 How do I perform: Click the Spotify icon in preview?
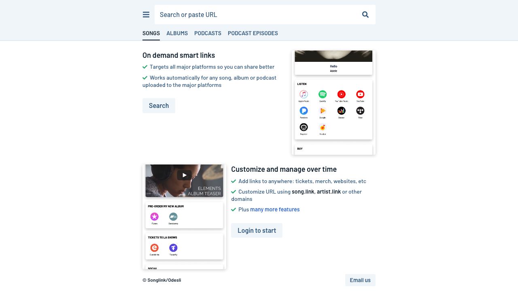(323, 94)
